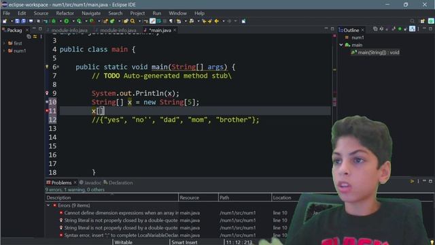This screenshot has width=435, height=245.
Task: Toggle Hide Non-Public Members green dot
Action: point(400,29)
